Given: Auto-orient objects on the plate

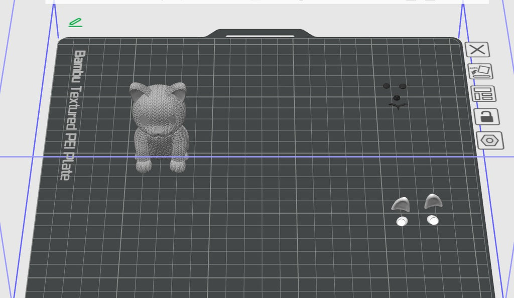Looking at the screenshot, I should pos(480,71).
